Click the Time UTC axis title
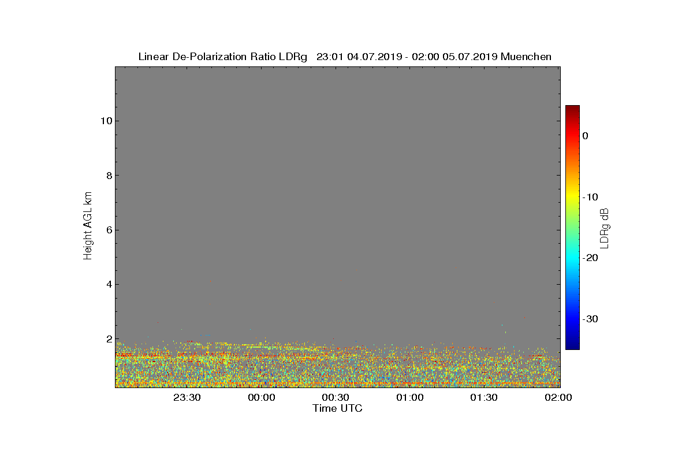 click(338, 408)
